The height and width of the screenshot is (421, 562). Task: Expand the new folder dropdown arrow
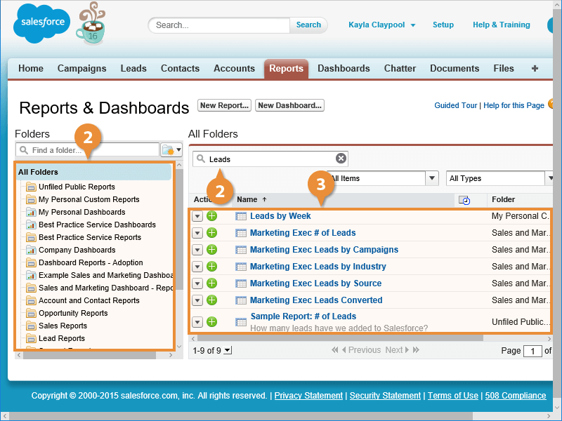coord(178,149)
